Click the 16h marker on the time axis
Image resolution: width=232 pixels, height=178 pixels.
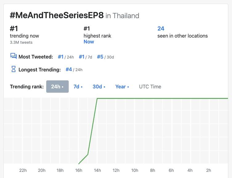click(79, 170)
